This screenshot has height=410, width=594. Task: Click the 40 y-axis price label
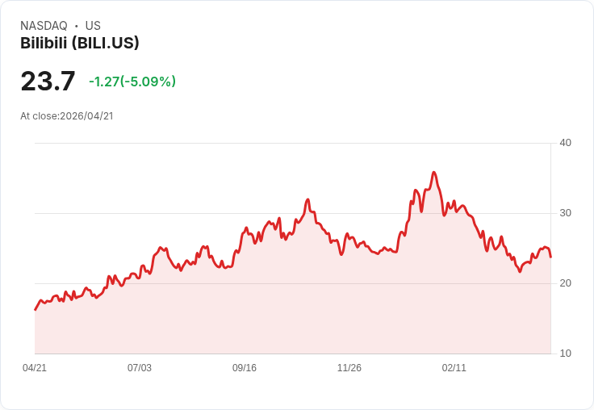coord(565,143)
